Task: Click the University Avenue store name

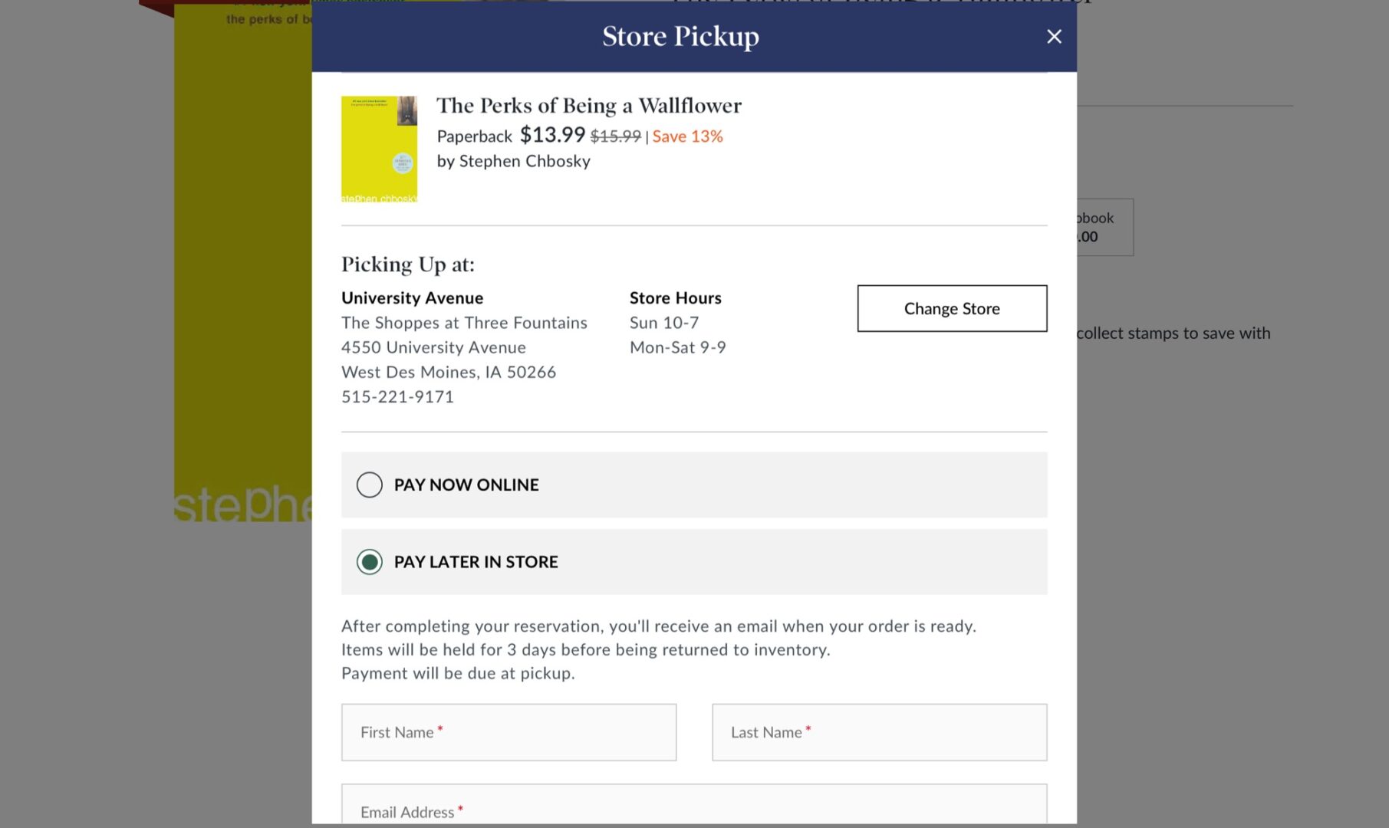Action: click(x=412, y=297)
